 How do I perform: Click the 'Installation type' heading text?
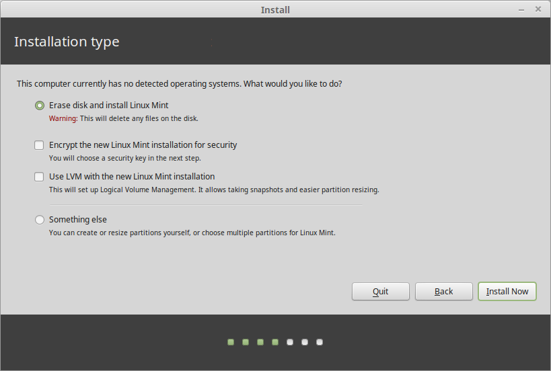67,42
